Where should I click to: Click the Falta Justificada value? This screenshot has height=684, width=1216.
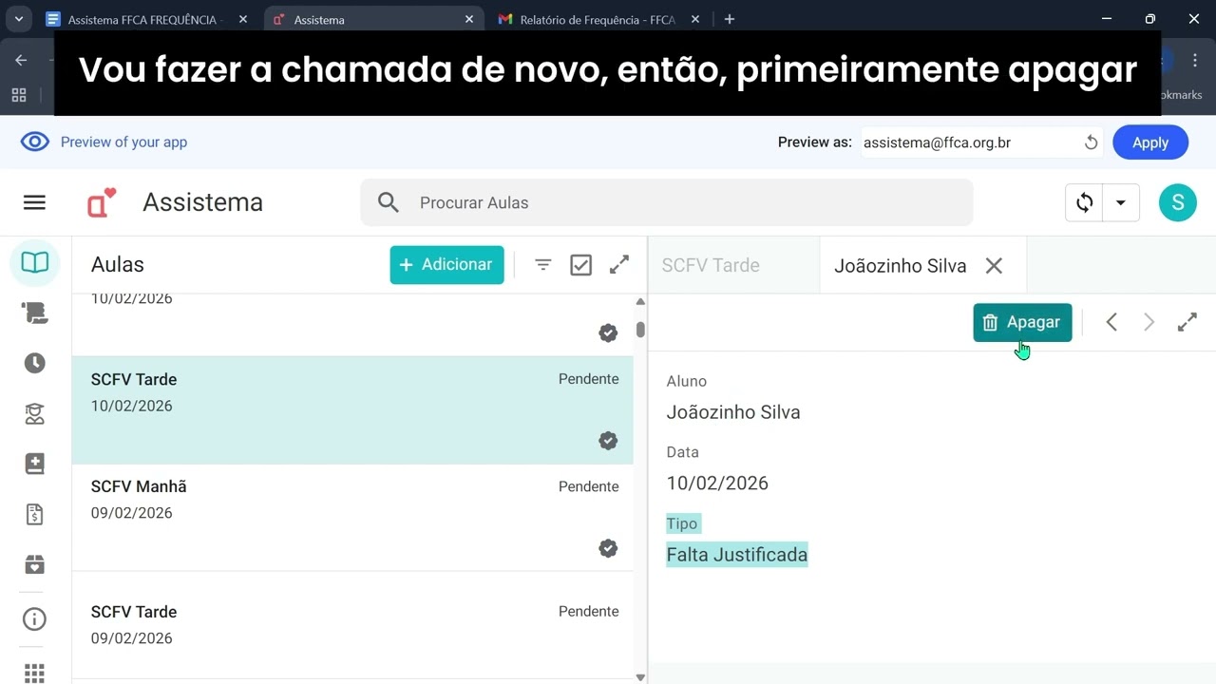(737, 555)
